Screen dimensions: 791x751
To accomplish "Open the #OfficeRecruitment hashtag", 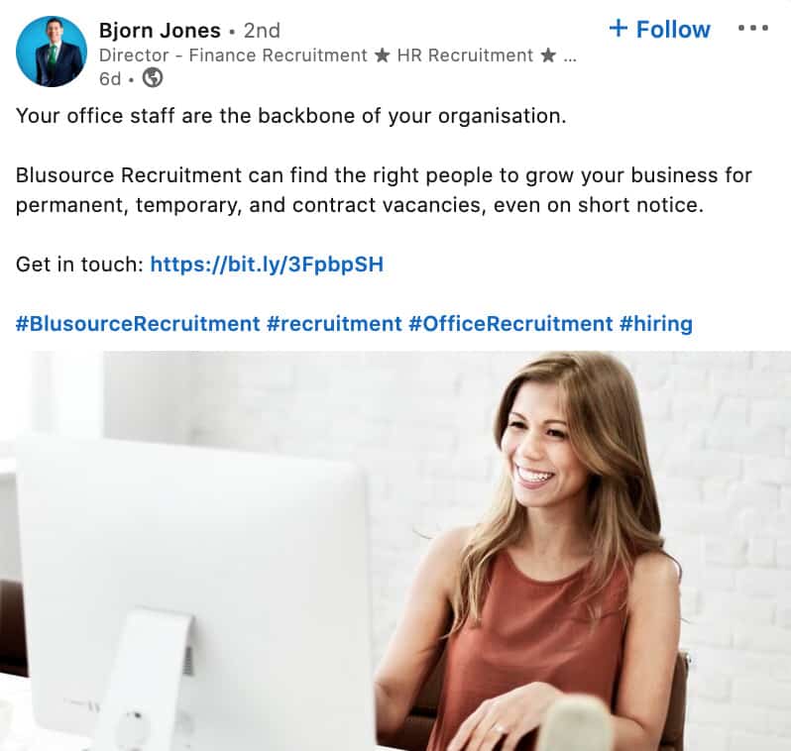I will tap(510, 324).
